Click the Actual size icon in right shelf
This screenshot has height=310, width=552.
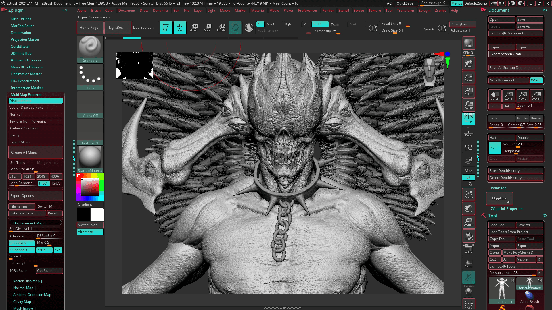click(x=468, y=91)
